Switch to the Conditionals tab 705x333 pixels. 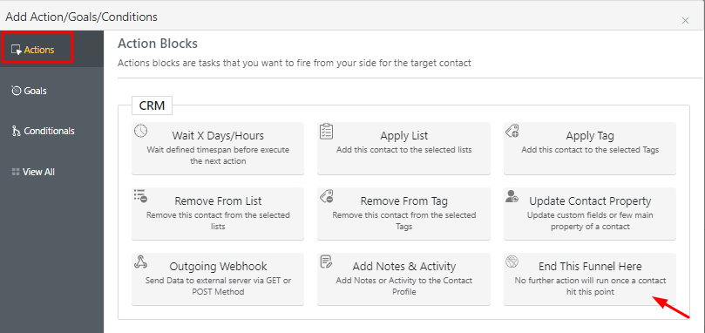click(x=51, y=132)
